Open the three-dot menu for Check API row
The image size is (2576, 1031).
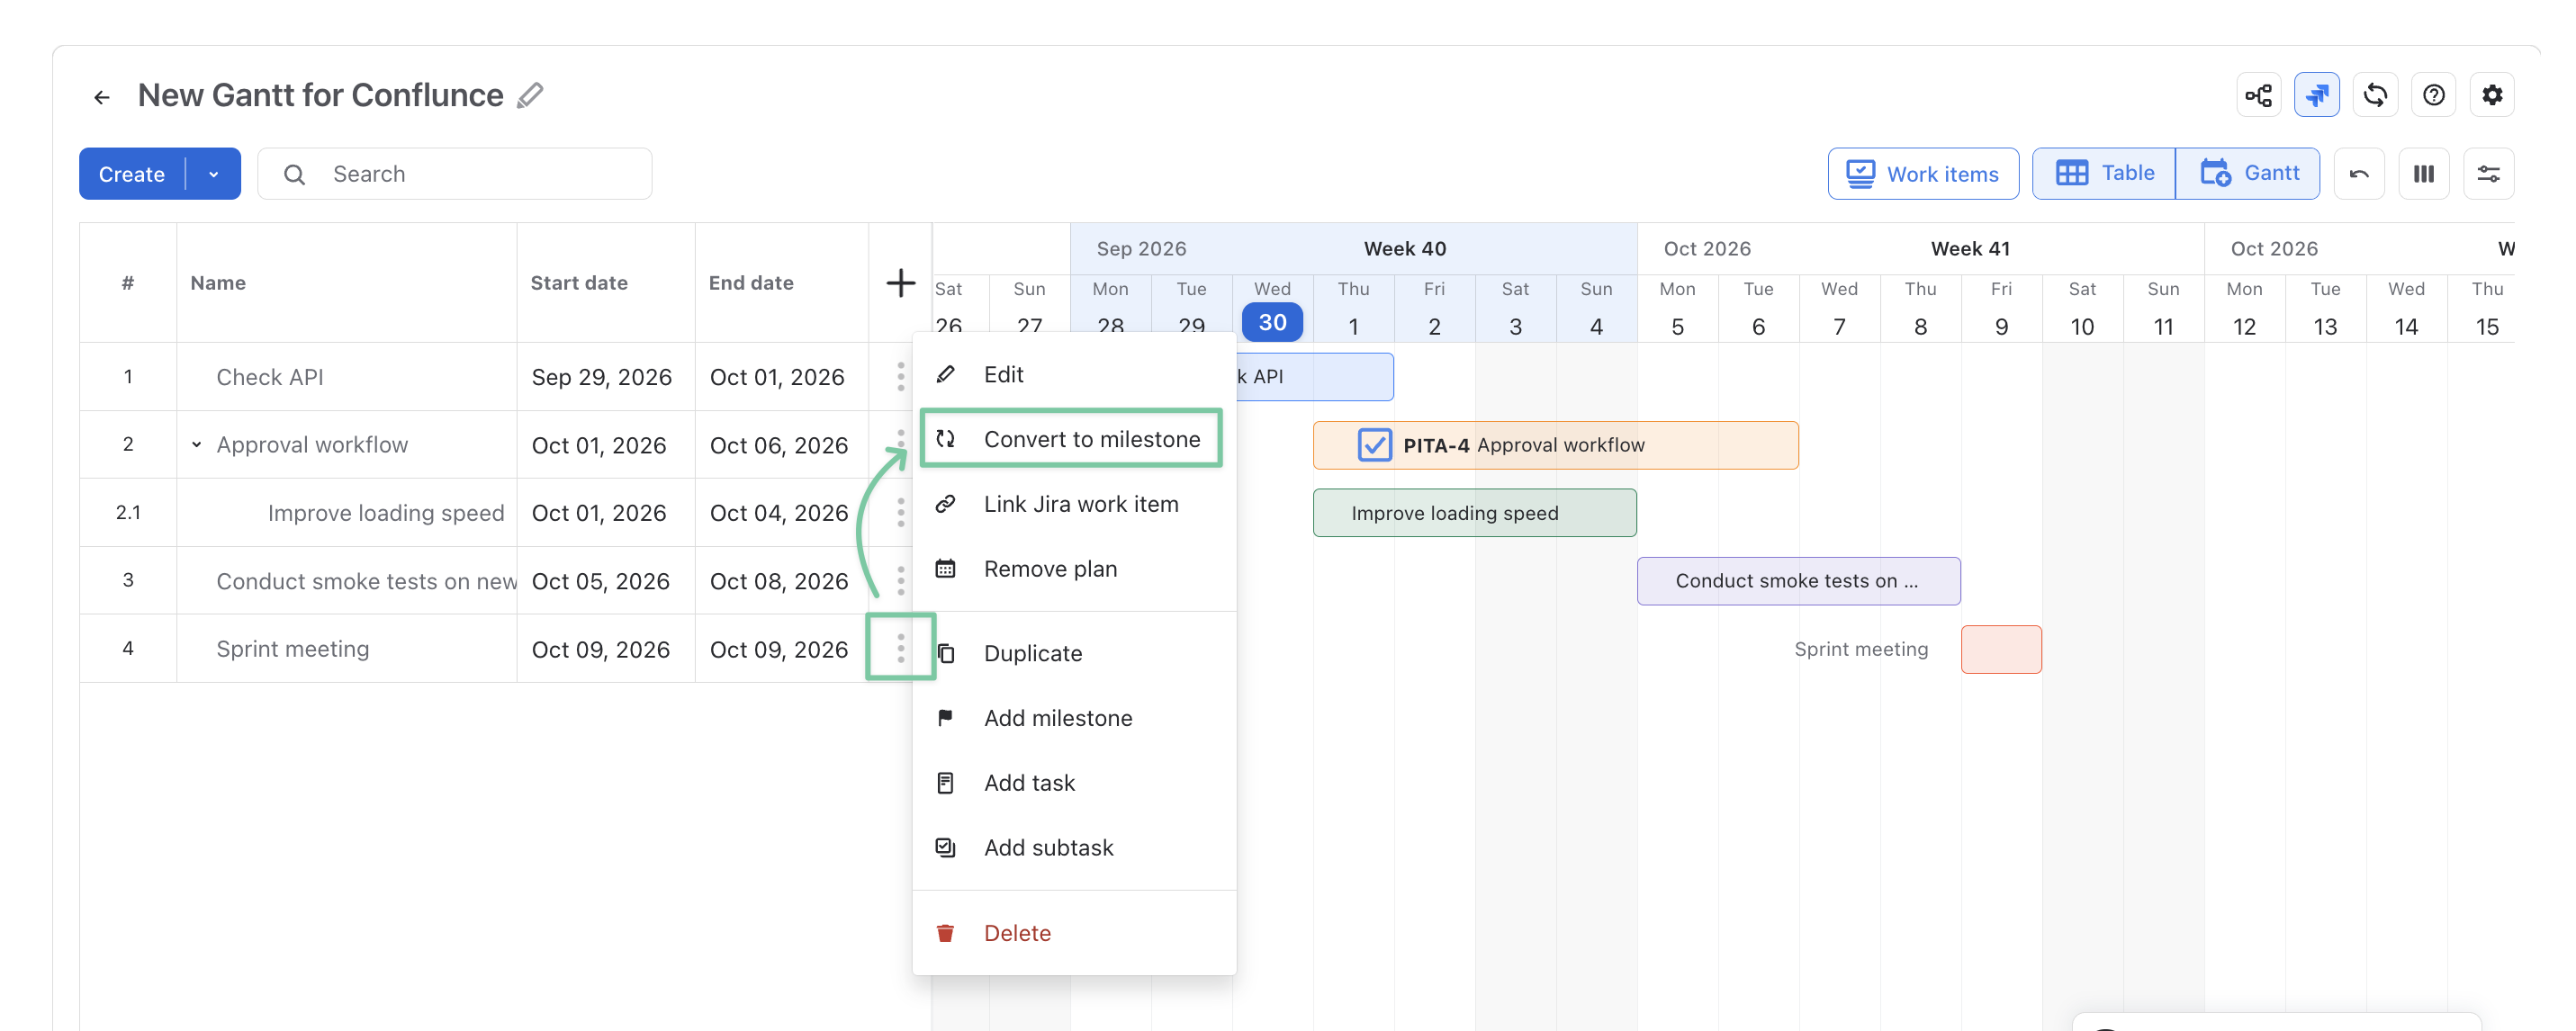coord(901,377)
